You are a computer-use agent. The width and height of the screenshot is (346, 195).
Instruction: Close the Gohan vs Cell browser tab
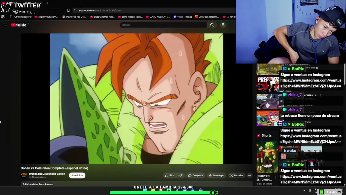tap(41, 3)
